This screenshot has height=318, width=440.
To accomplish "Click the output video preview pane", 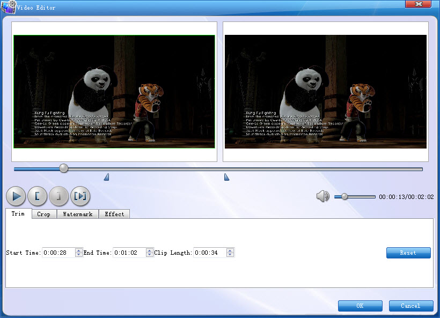I will coord(326,91).
